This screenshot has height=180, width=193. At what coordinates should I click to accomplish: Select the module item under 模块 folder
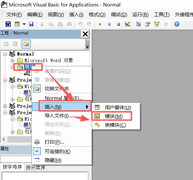pos(27,73)
